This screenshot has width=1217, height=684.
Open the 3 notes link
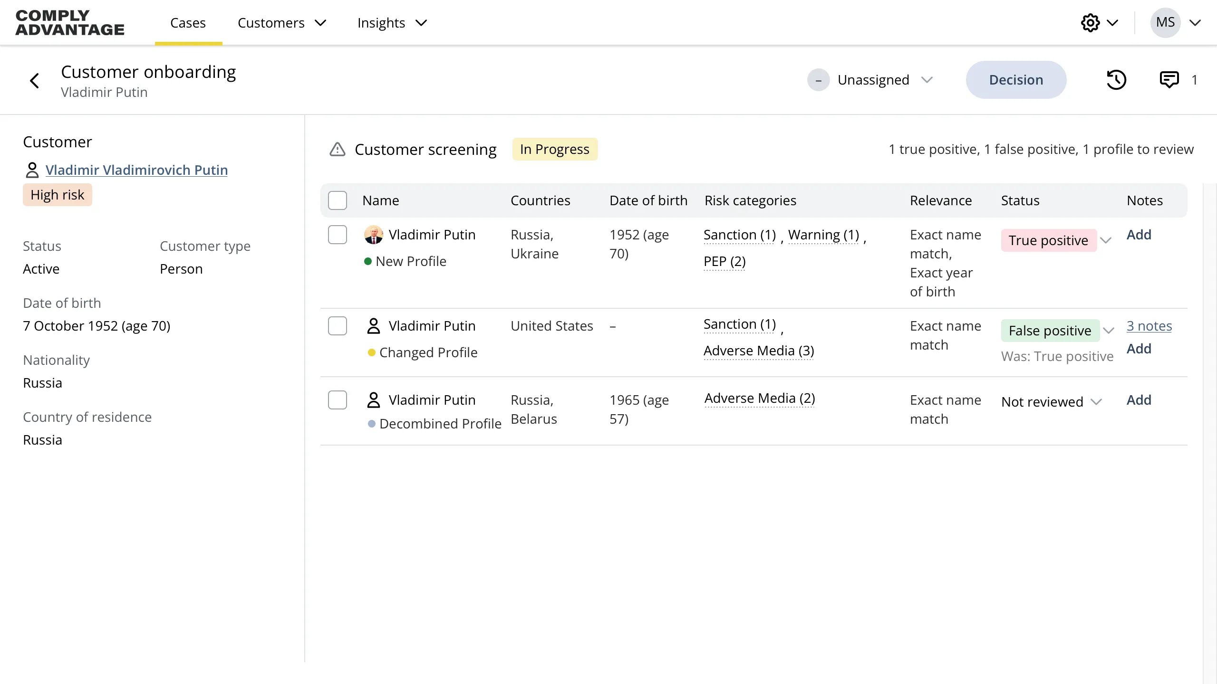(1150, 326)
